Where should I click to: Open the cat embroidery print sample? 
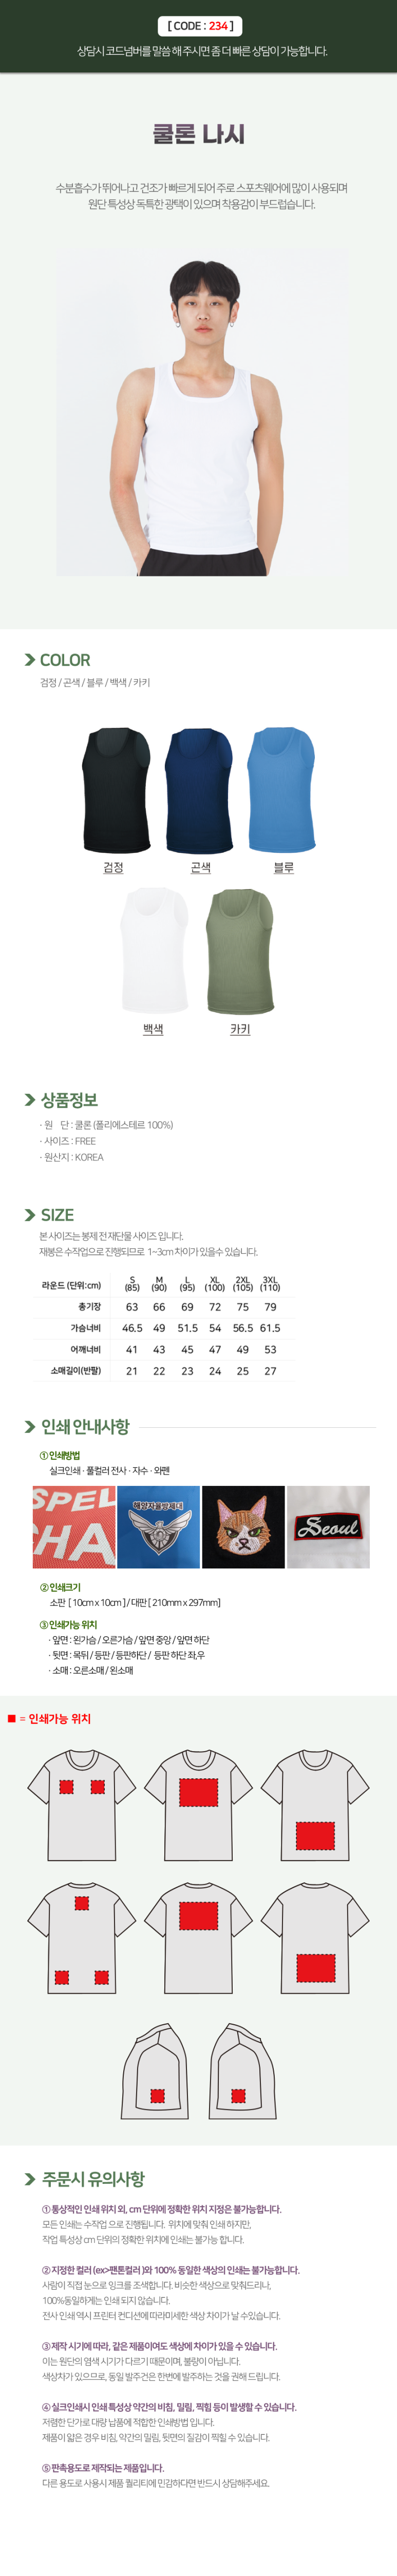coord(243,1527)
